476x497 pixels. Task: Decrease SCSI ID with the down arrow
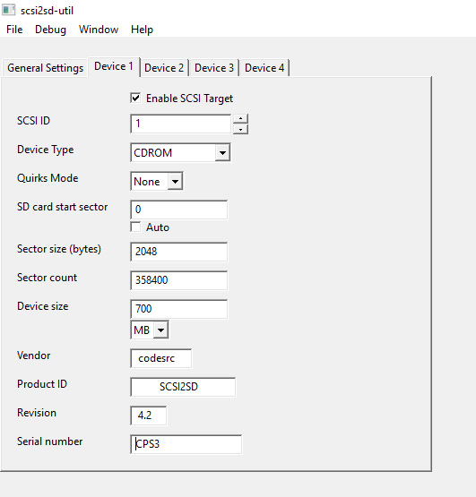coord(240,129)
